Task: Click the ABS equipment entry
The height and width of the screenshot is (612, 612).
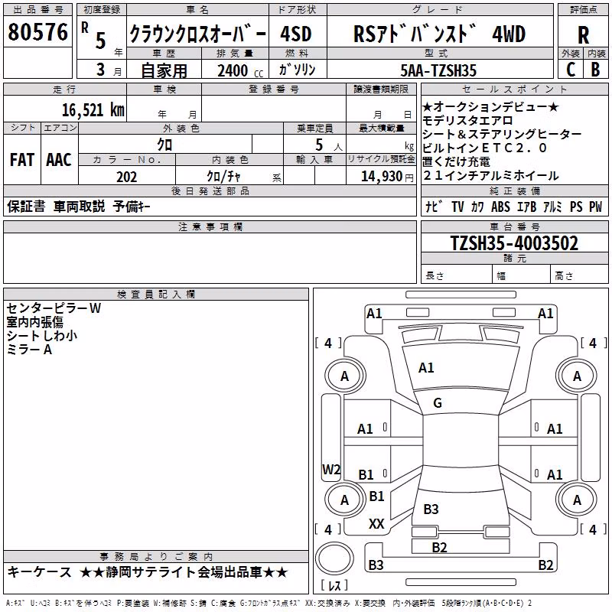Action: pyautogui.click(x=500, y=207)
